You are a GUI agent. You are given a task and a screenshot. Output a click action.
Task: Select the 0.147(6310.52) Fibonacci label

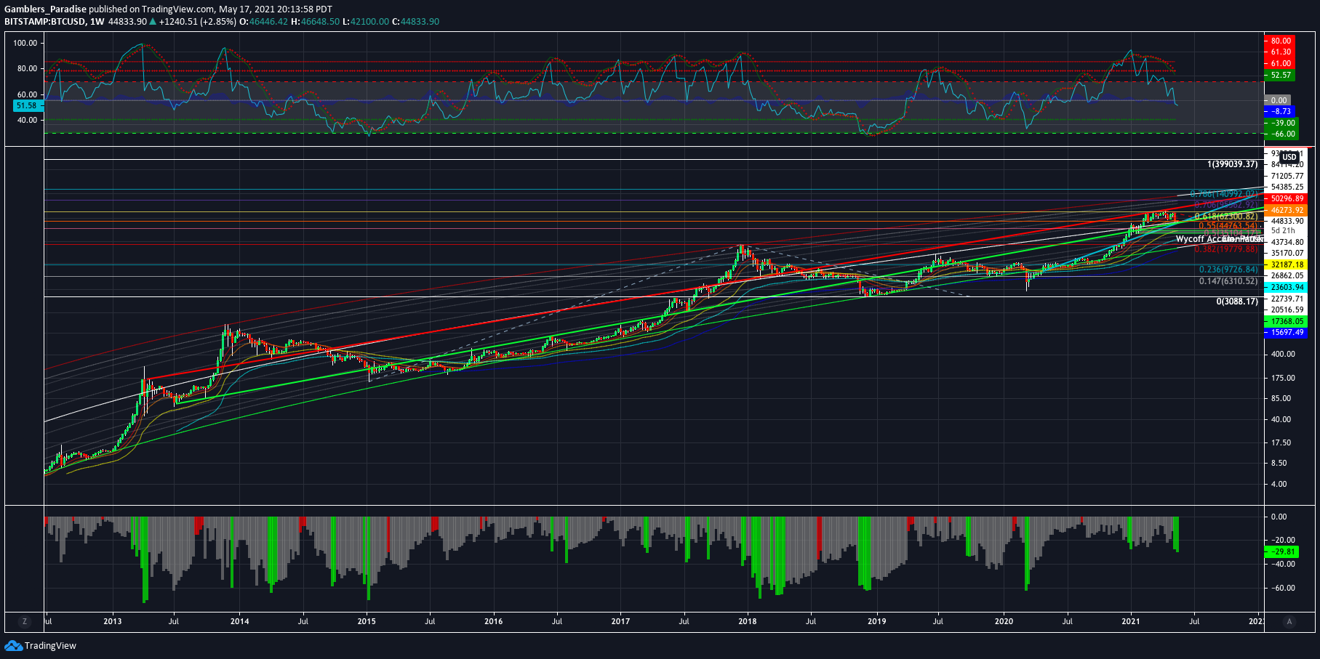tap(1228, 281)
